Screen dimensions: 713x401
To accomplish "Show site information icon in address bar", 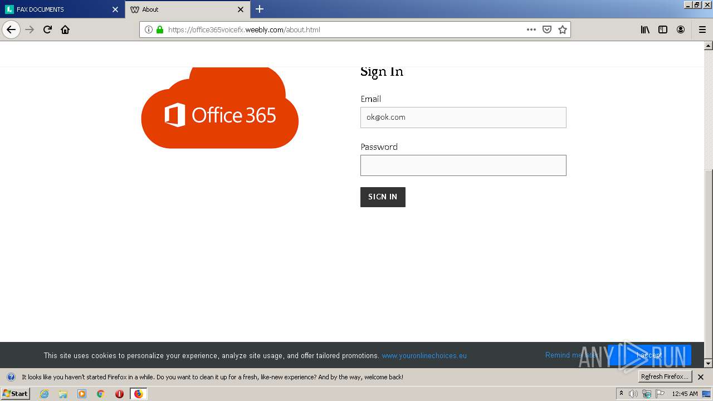I will pyautogui.click(x=149, y=30).
